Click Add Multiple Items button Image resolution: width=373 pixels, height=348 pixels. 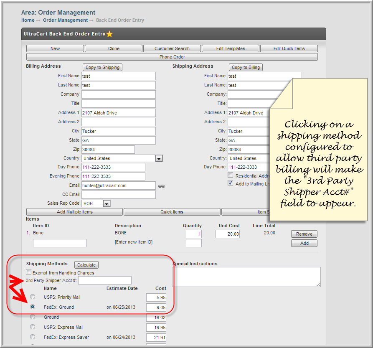pos(74,212)
